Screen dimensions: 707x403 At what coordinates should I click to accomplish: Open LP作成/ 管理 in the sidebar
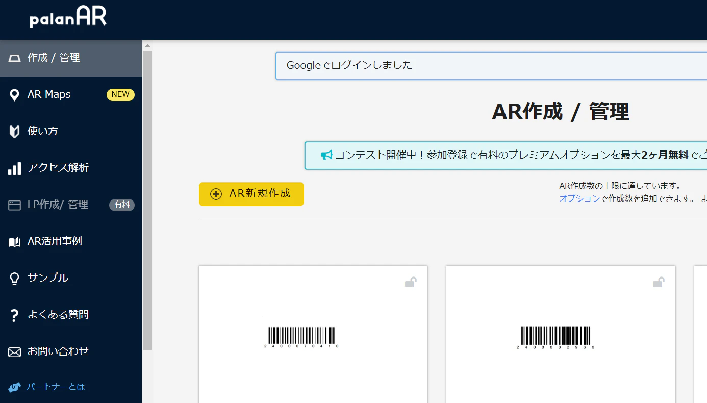pyautogui.click(x=71, y=205)
